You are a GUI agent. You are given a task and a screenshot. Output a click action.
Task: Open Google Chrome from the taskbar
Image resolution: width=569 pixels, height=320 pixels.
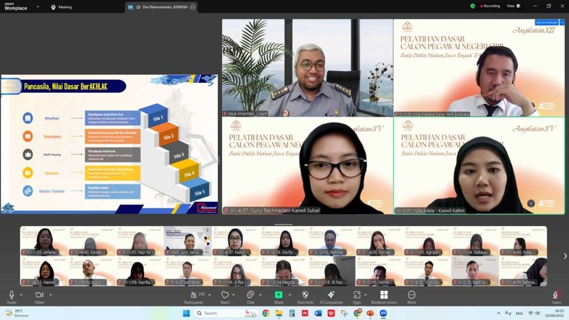[x=266, y=313]
